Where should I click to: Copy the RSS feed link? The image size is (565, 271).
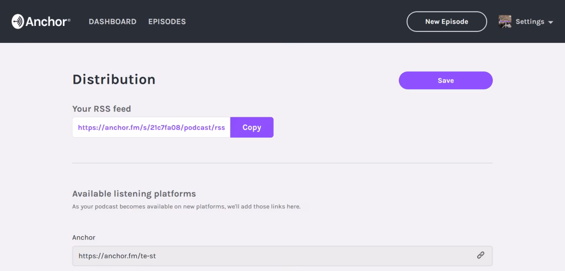tap(252, 127)
